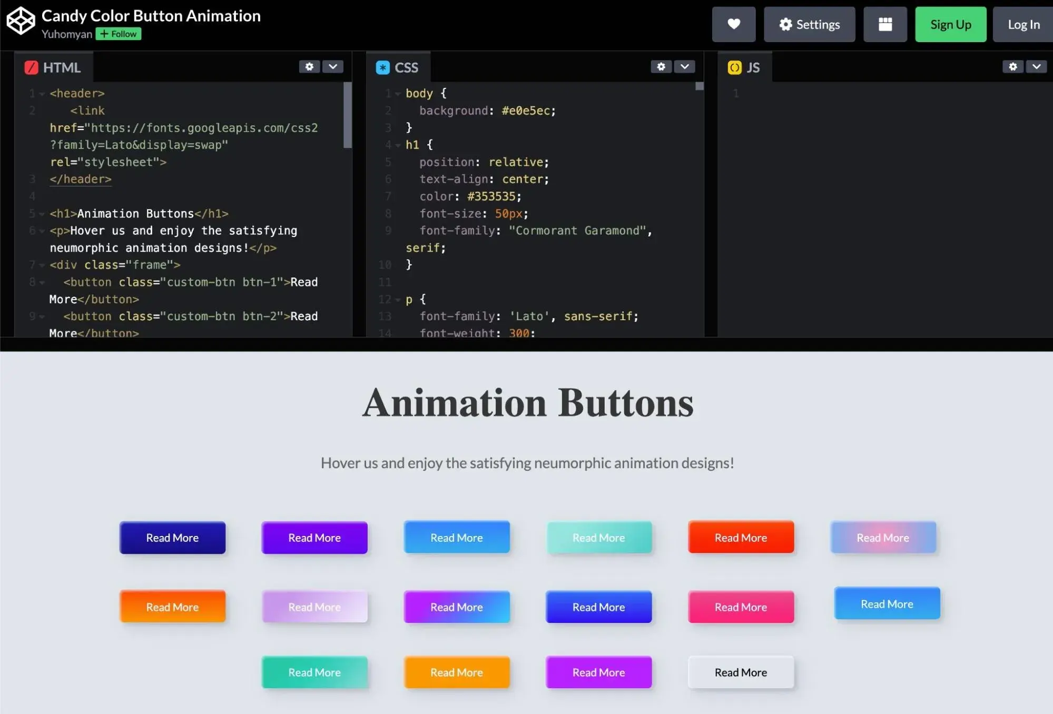Viewport: 1053px width, 714px height.
Task: Collapse the body rule on CSS line 1
Action: point(398,94)
